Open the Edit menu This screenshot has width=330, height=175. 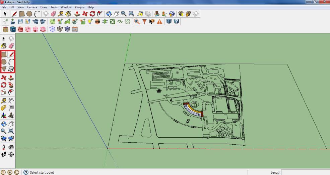click(x=12, y=7)
